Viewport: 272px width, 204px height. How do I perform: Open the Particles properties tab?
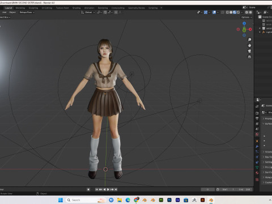(257, 152)
